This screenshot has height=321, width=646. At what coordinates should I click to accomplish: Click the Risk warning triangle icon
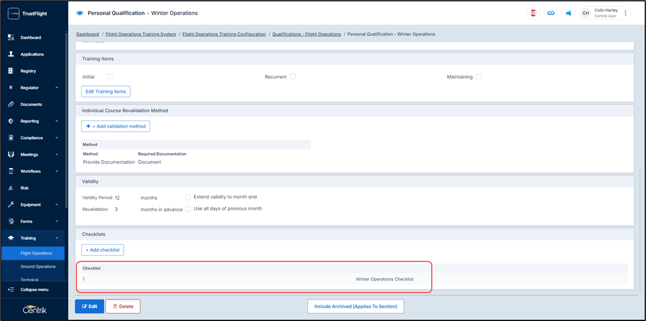[11, 188]
